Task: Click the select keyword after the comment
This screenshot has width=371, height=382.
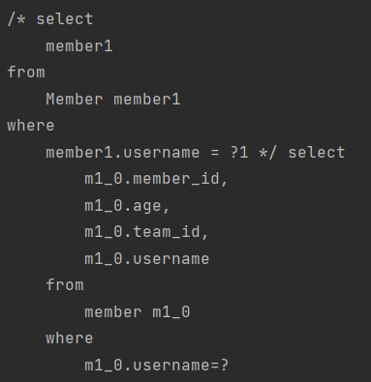Action: [x=317, y=152]
